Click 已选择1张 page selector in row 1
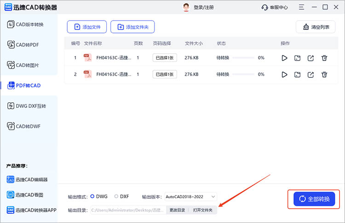 (x=165, y=58)
